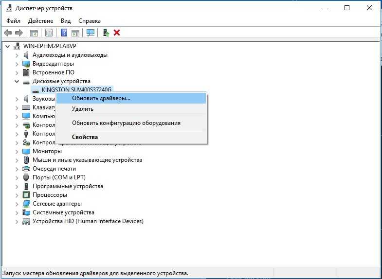This screenshot has width=382, height=279.
Task: Click the Forward arrow toolbar icon
Action: point(19,33)
